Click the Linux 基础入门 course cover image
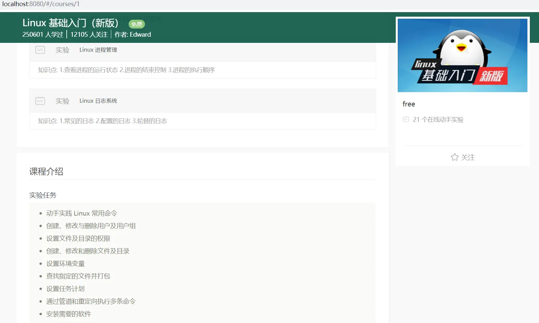The width and height of the screenshot is (539, 323). pyautogui.click(x=462, y=55)
